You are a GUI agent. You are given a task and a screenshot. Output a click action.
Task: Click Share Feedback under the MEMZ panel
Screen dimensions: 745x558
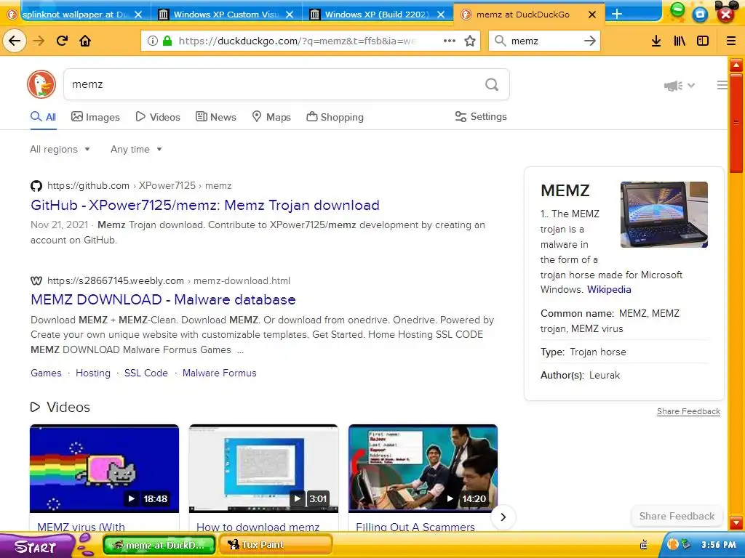[688, 411]
